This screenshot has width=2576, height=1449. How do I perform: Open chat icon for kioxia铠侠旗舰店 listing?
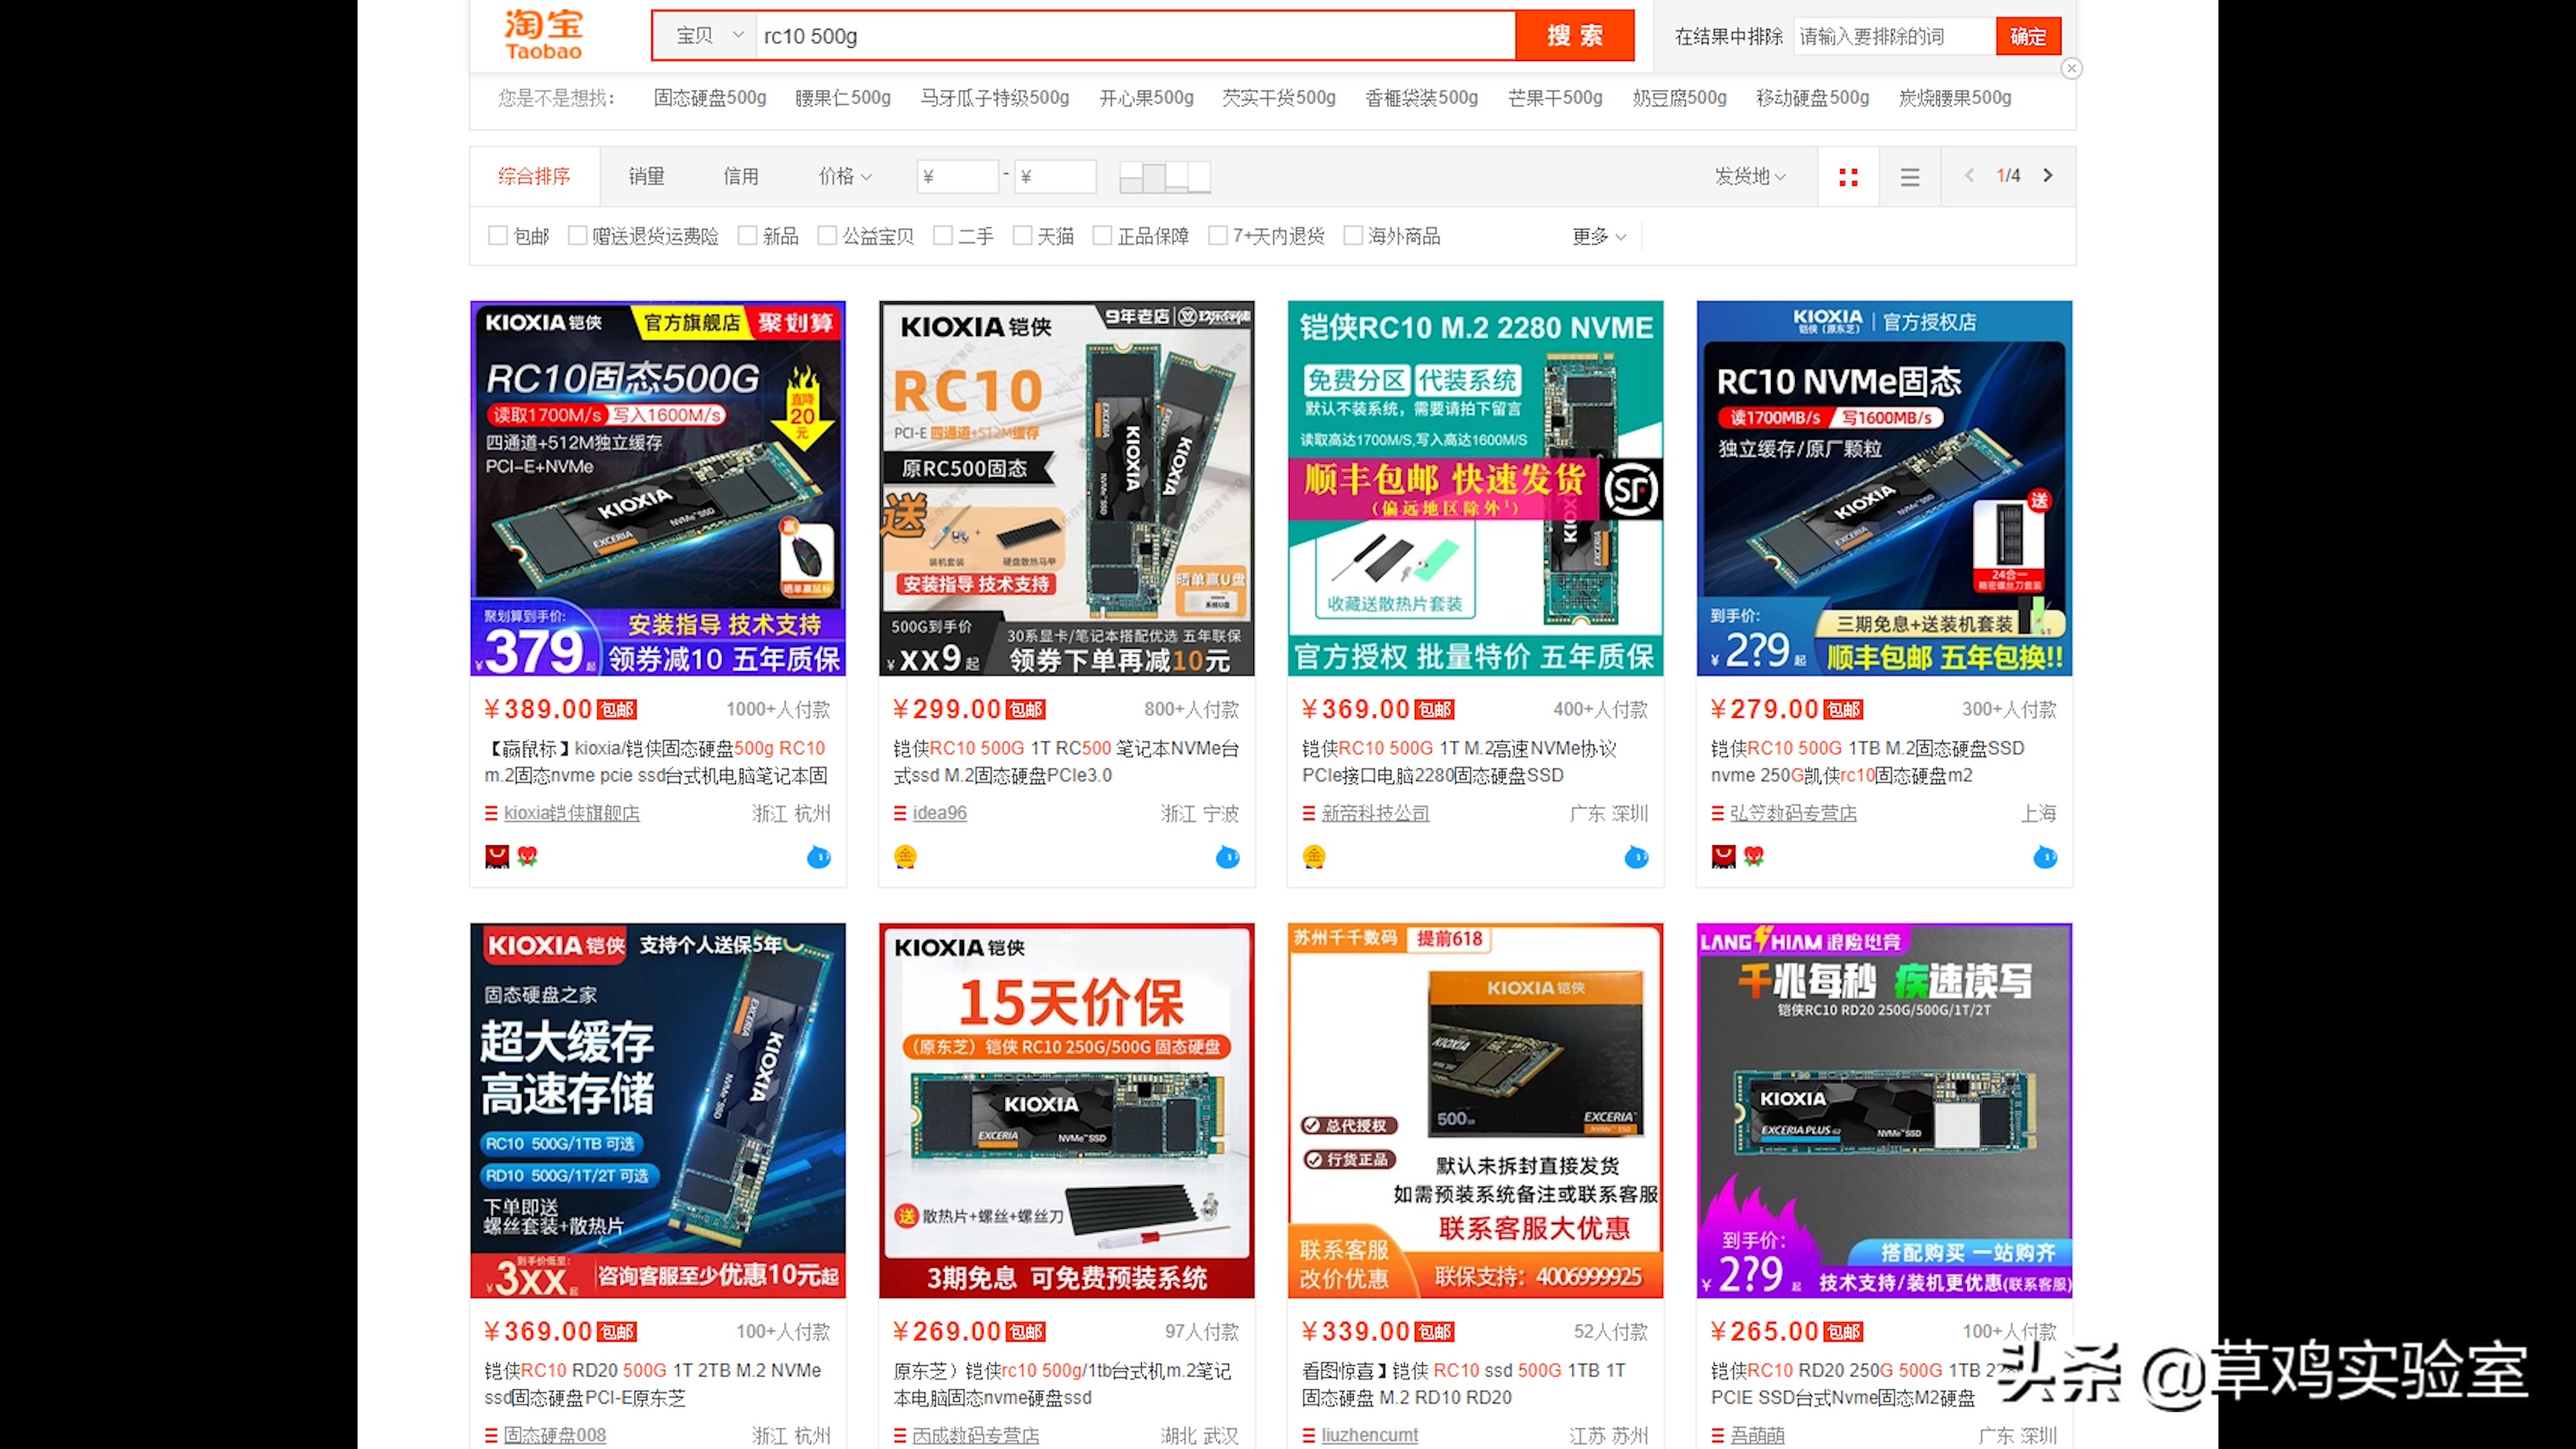818,857
